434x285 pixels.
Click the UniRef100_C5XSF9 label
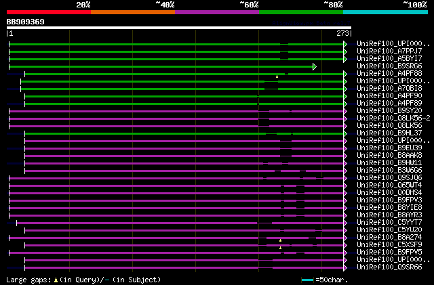[x=389, y=245]
